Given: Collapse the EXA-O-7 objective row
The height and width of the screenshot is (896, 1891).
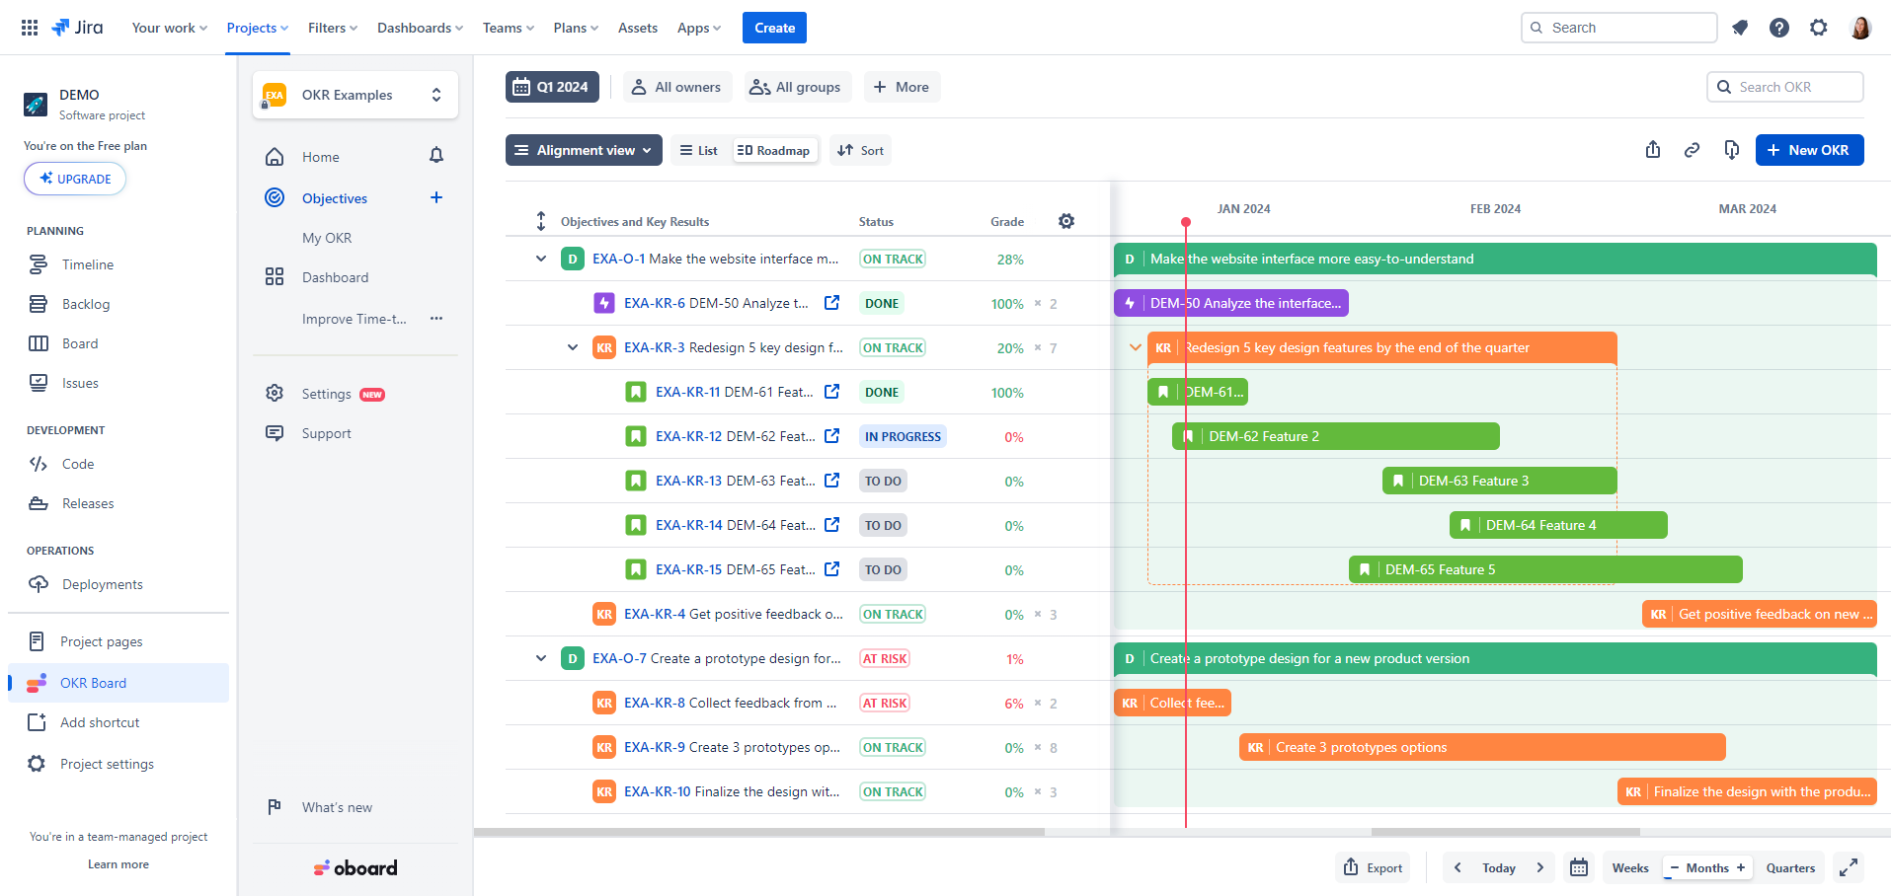Looking at the screenshot, I should pos(541,658).
